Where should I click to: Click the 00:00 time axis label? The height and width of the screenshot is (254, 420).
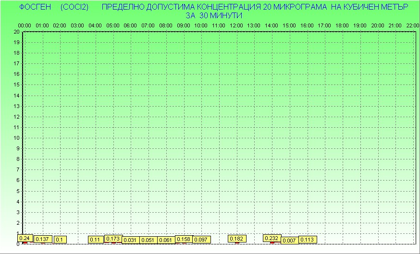point(25,25)
